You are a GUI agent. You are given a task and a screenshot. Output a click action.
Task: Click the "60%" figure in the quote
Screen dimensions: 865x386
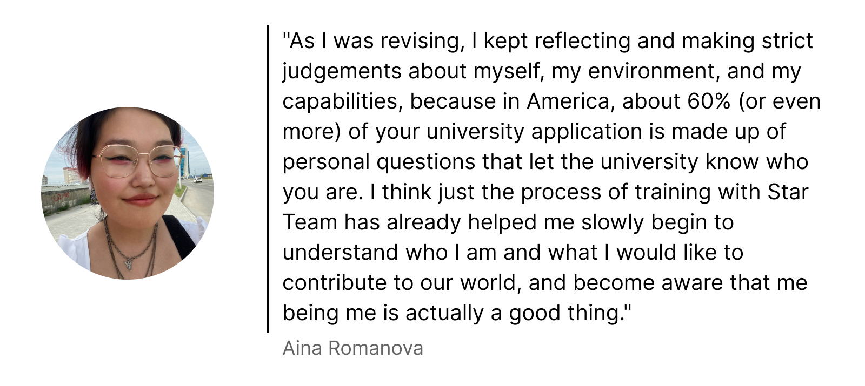709,101
